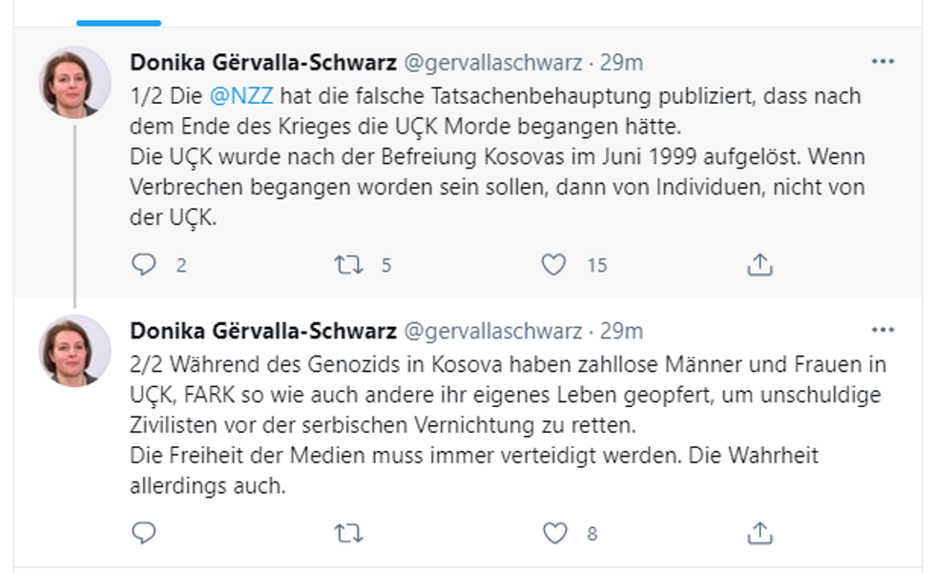Retweet the first tweet about NZZ

(348, 265)
